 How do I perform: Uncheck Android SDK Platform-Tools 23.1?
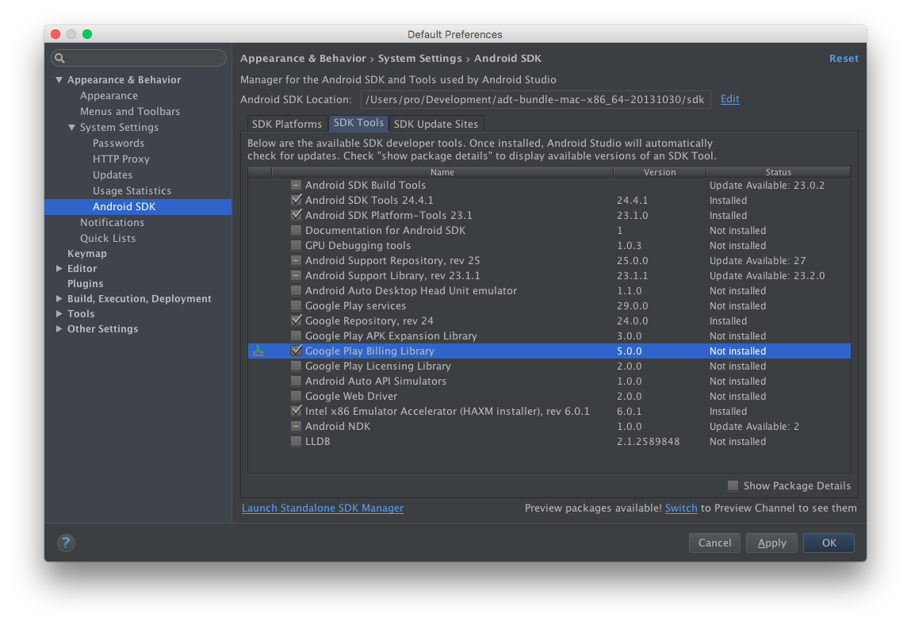297,215
